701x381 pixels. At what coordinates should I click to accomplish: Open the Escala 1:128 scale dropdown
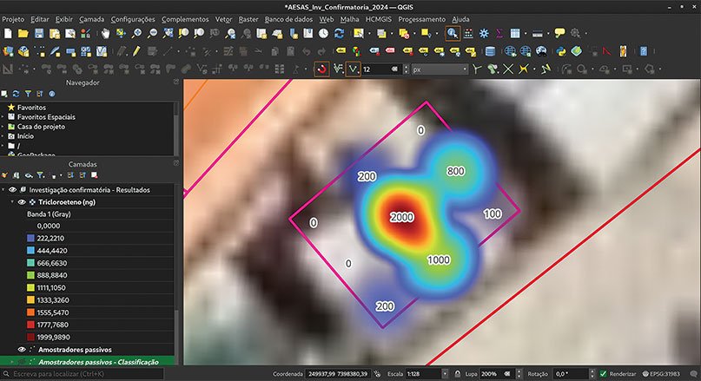tap(445, 373)
